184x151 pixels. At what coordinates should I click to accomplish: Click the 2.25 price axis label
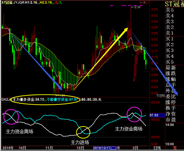[x=154, y=34]
